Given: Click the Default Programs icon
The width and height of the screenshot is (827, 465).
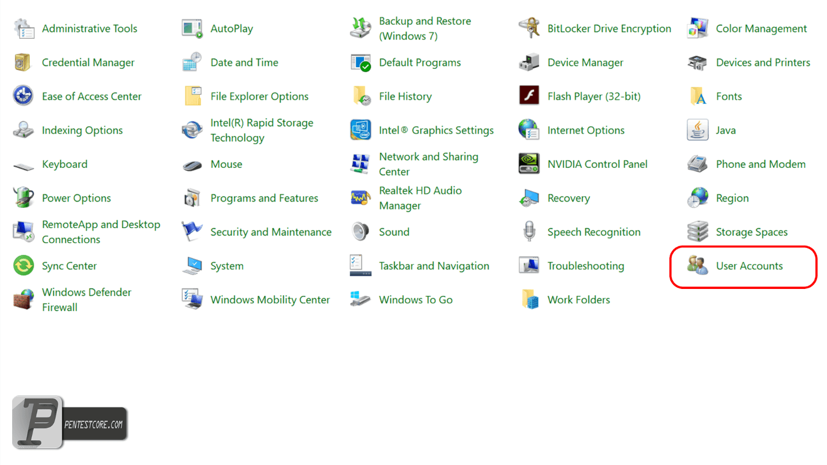Looking at the screenshot, I should [360, 63].
